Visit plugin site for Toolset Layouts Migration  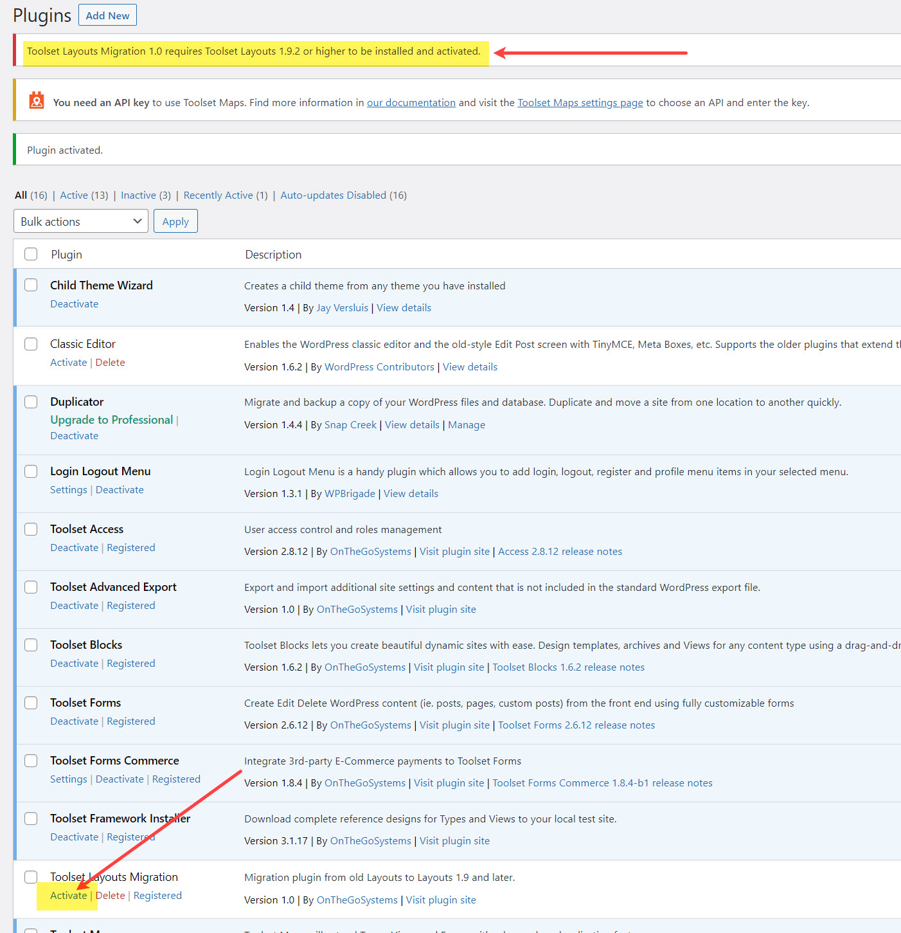(441, 900)
